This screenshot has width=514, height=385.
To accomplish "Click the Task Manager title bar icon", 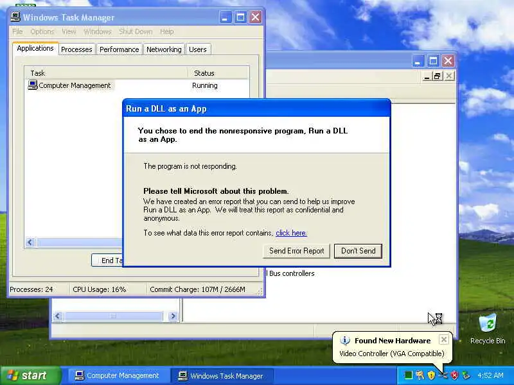I will (x=15, y=17).
